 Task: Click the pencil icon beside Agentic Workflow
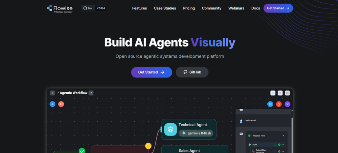[91, 93]
